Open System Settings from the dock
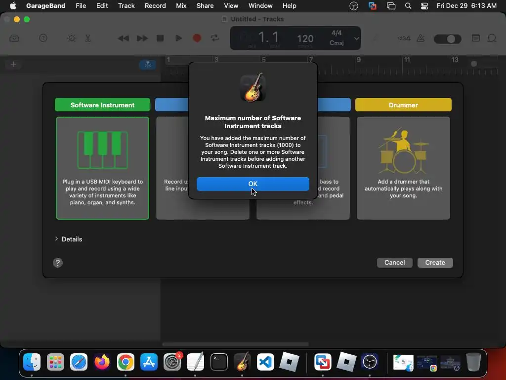This screenshot has width=506, height=380. (x=172, y=362)
